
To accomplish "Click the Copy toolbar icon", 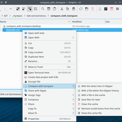I will (x=67, y=9).
